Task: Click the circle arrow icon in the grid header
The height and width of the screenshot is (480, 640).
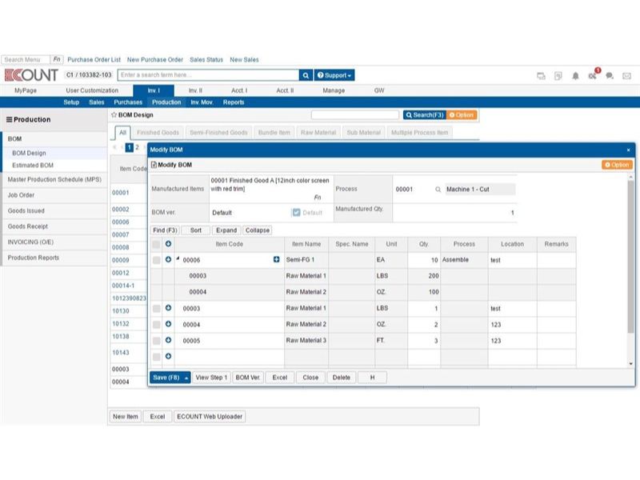Action: [x=168, y=244]
